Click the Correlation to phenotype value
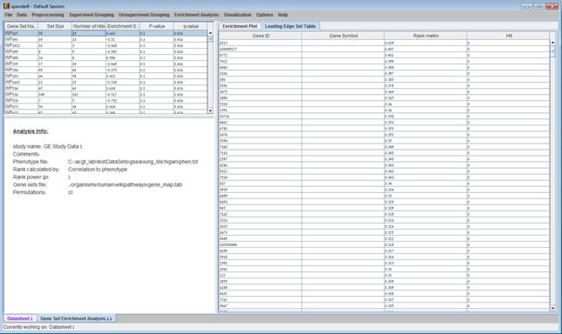Image resolution: width=562 pixels, height=334 pixels. pyautogui.click(x=98, y=169)
